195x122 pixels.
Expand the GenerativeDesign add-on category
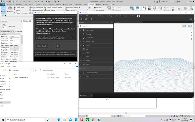point(96,73)
